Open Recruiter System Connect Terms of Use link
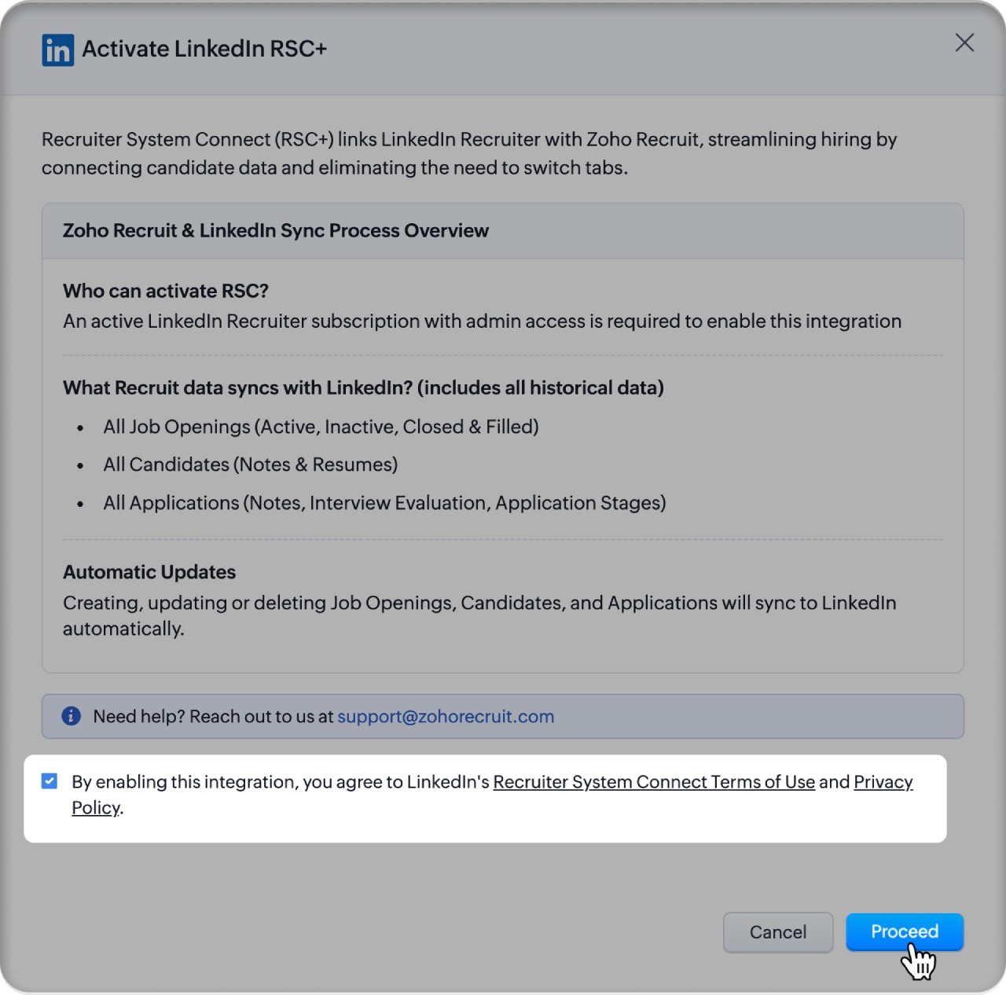Viewport: 1006px width, 995px height. click(x=654, y=782)
